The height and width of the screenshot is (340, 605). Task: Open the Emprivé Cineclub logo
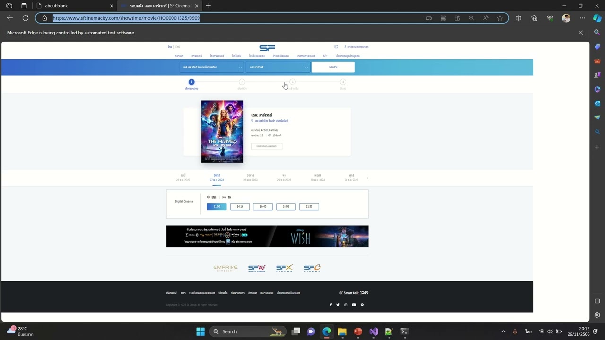tap(225, 268)
